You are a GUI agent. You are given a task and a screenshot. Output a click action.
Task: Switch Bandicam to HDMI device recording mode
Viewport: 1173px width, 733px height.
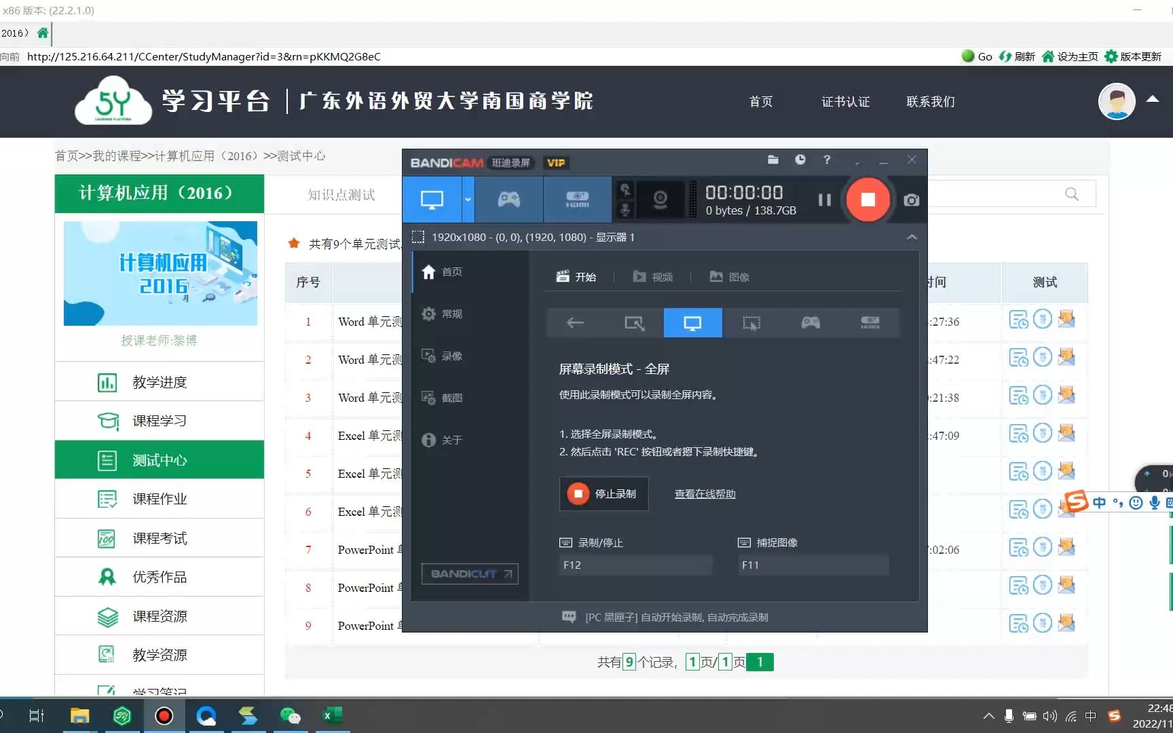tap(577, 200)
